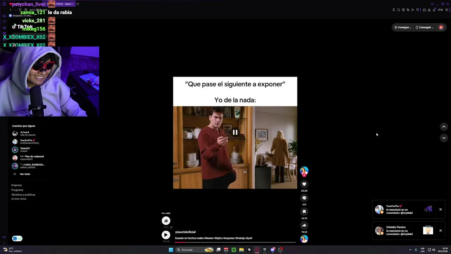Screen dimensions: 451x254
Task: Open Minecraft creeper icon in taskbar
Action: [234, 250]
